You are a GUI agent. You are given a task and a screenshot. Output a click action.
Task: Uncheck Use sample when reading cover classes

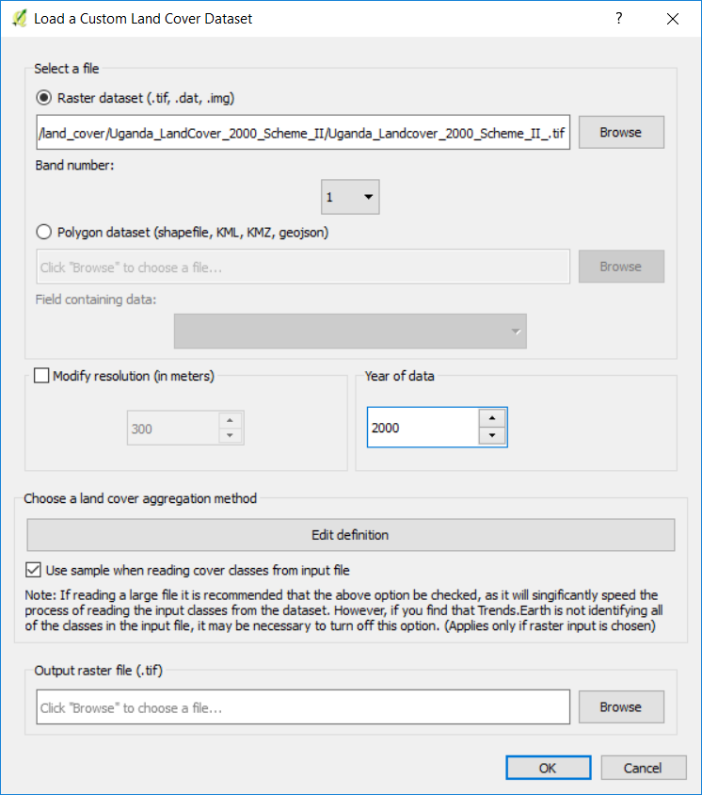pos(35,570)
